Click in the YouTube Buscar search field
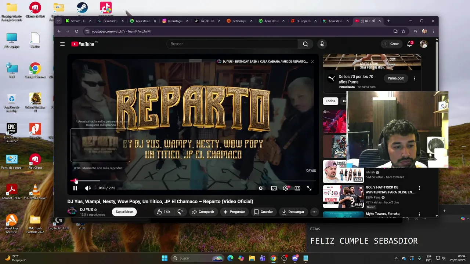Screen dimensions: 470x264 (x=232, y=44)
